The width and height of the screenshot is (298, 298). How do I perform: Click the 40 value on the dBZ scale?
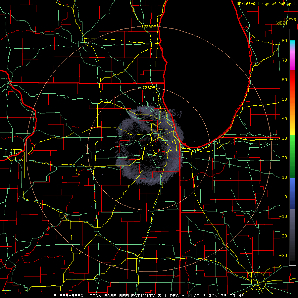[x=284, y=119]
